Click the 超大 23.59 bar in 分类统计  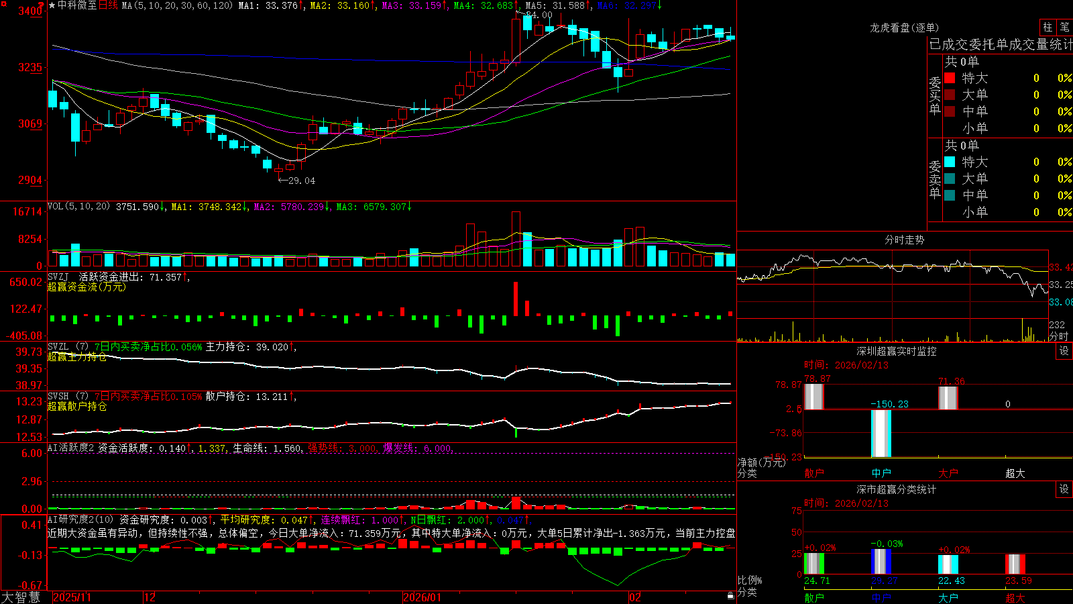pos(1015,564)
